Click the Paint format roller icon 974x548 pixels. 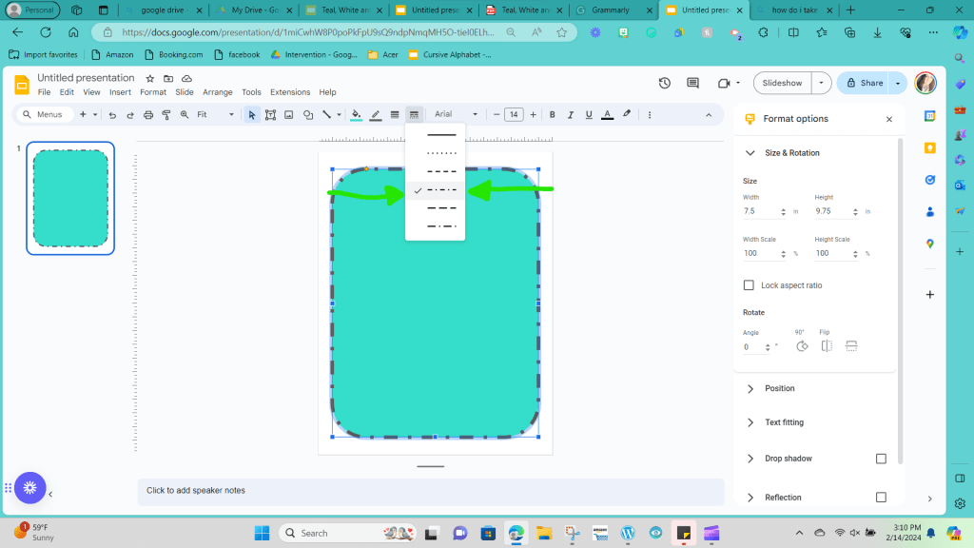pyautogui.click(x=166, y=115)
